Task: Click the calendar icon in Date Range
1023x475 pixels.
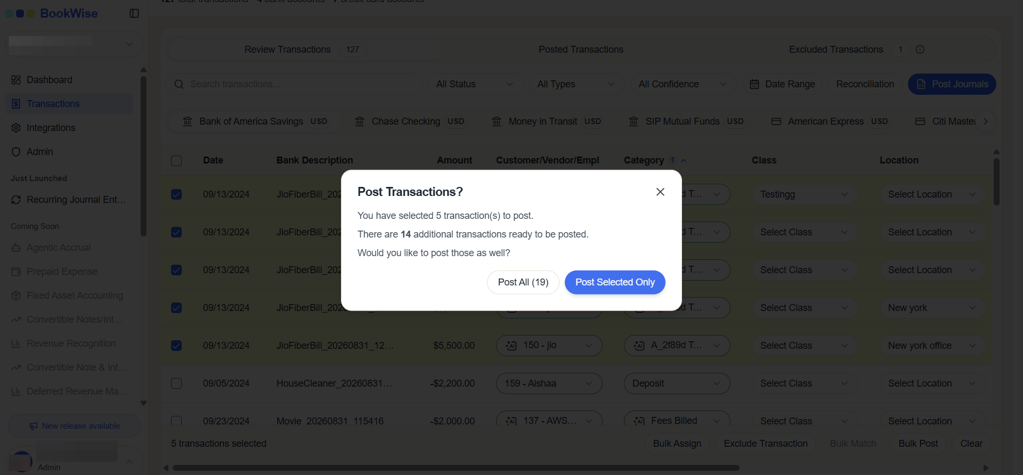Action: (754, 84)
